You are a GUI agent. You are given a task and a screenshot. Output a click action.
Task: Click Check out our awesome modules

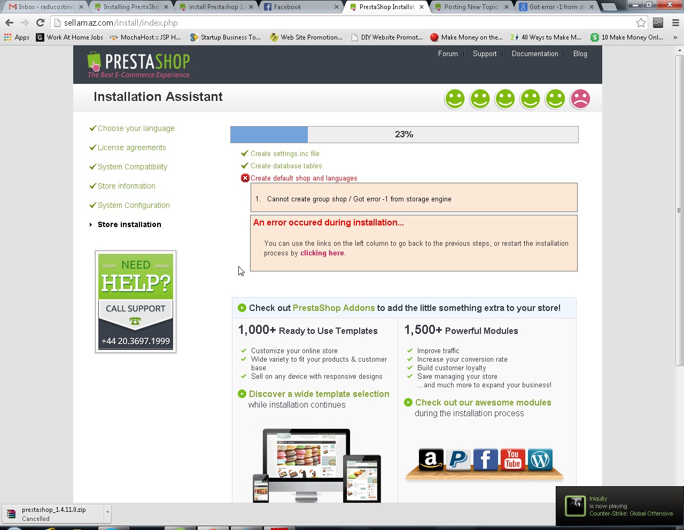tap(483, 402)
